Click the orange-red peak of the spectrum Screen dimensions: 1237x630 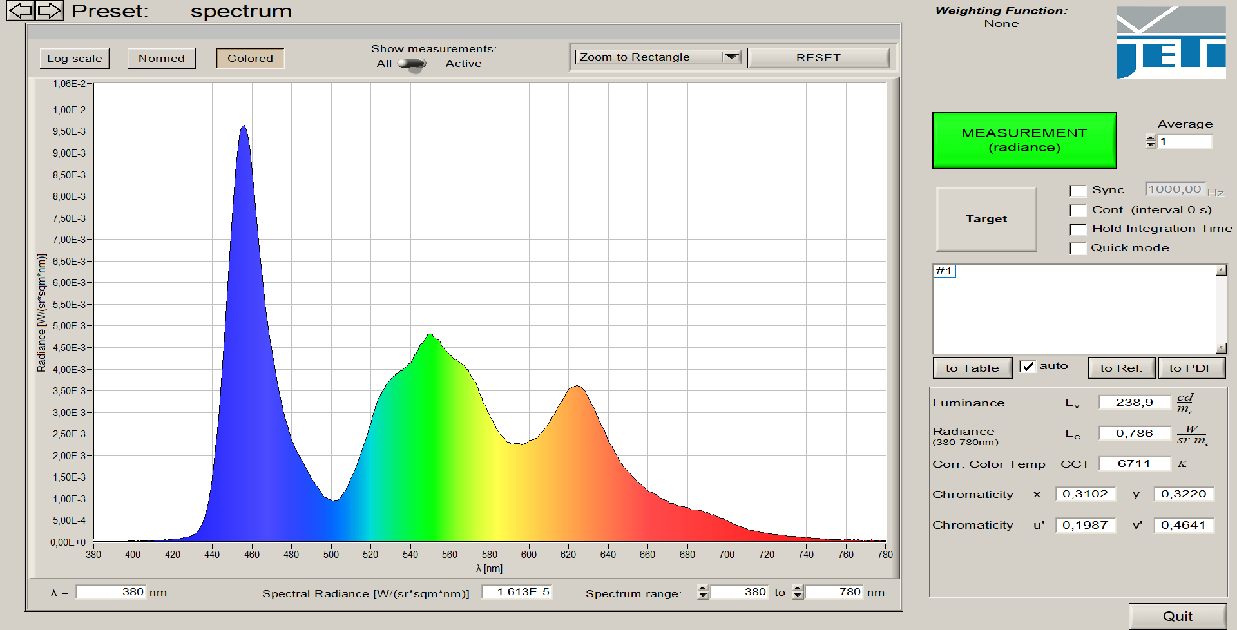click(577, 387)
